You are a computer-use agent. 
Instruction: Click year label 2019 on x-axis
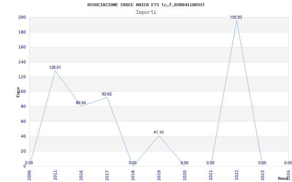click(x=159, y=175)
